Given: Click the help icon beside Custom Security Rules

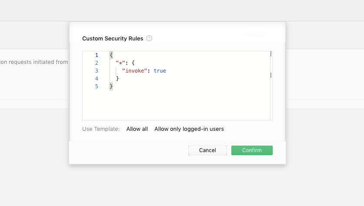Looking at the screenshot, I should (149, 38).
